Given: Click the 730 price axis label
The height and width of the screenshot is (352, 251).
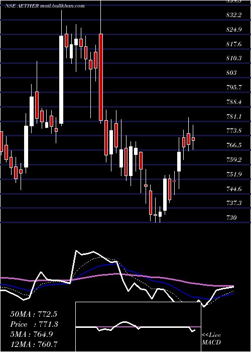Looking at the screenshot, I should tap(231, 218).
